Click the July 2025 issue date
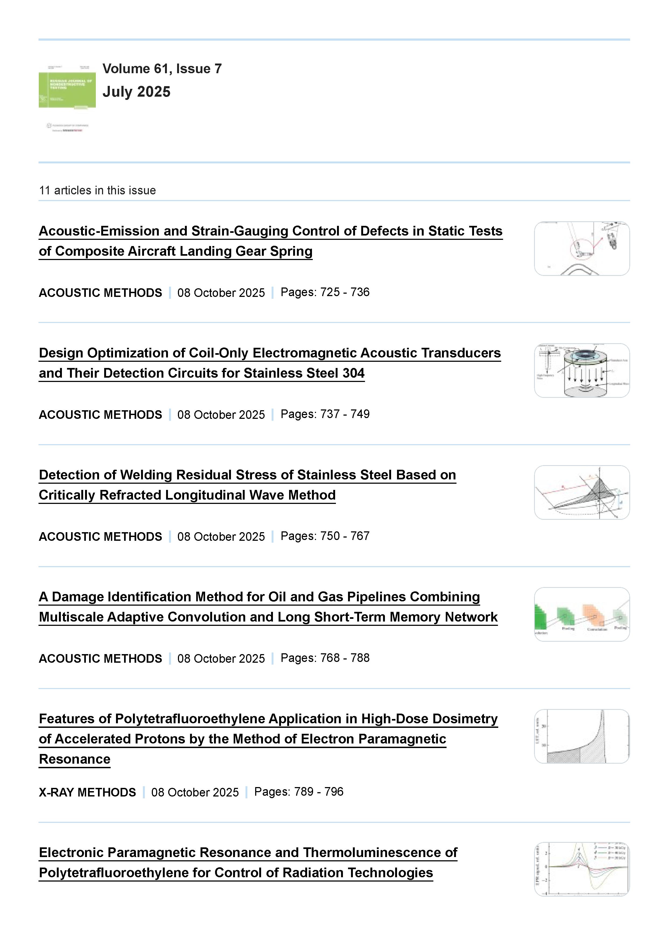Viewport: 667px width, 944px height. (136, 92)
